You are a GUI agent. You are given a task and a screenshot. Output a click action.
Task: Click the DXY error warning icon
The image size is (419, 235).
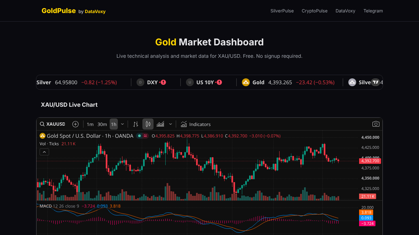[163, 82]
